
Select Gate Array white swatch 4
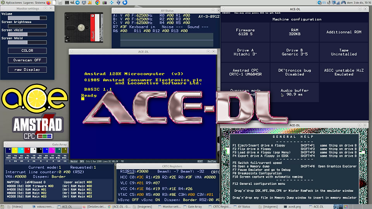point(33,150)
